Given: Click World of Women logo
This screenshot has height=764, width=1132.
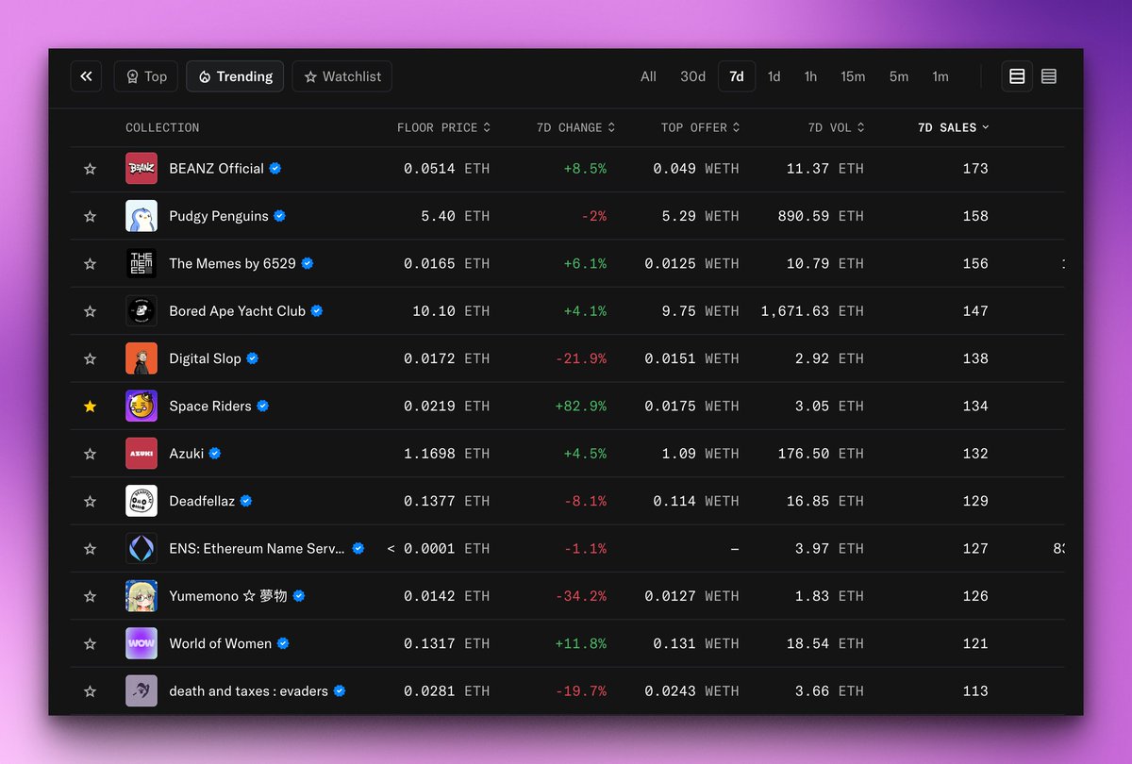Looking at the screenshot, I should [x=141, y=643].
